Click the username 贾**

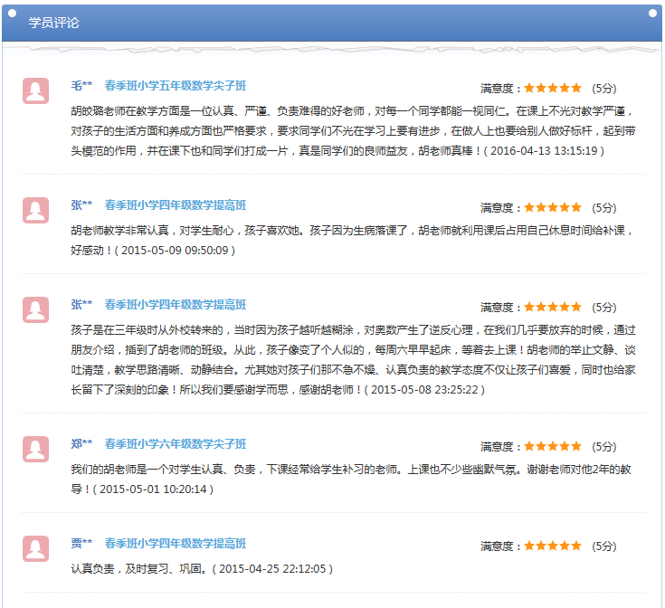pyautogui.click(x=81, y=543)
